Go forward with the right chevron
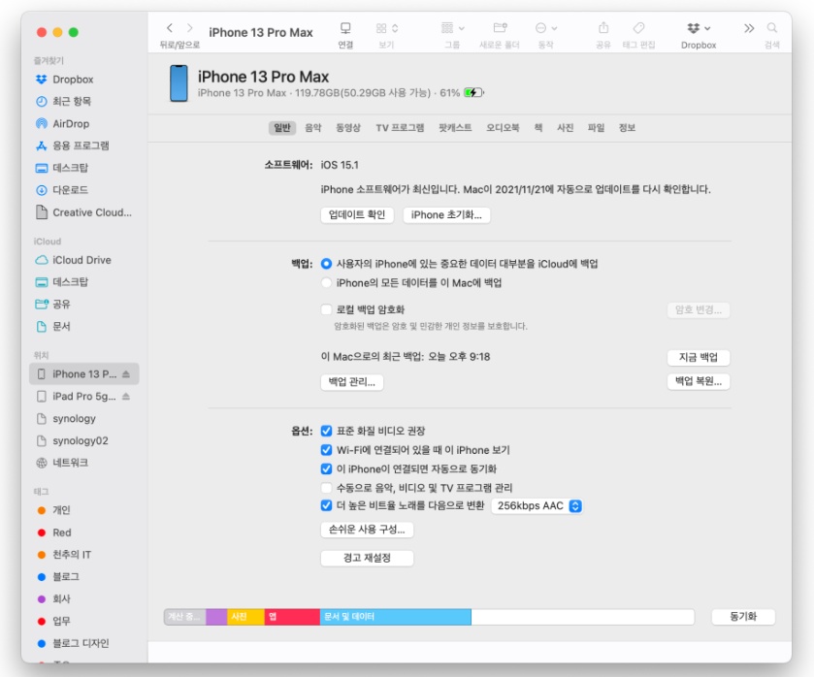Screen dimensions: 814x677 coord(190,28)
